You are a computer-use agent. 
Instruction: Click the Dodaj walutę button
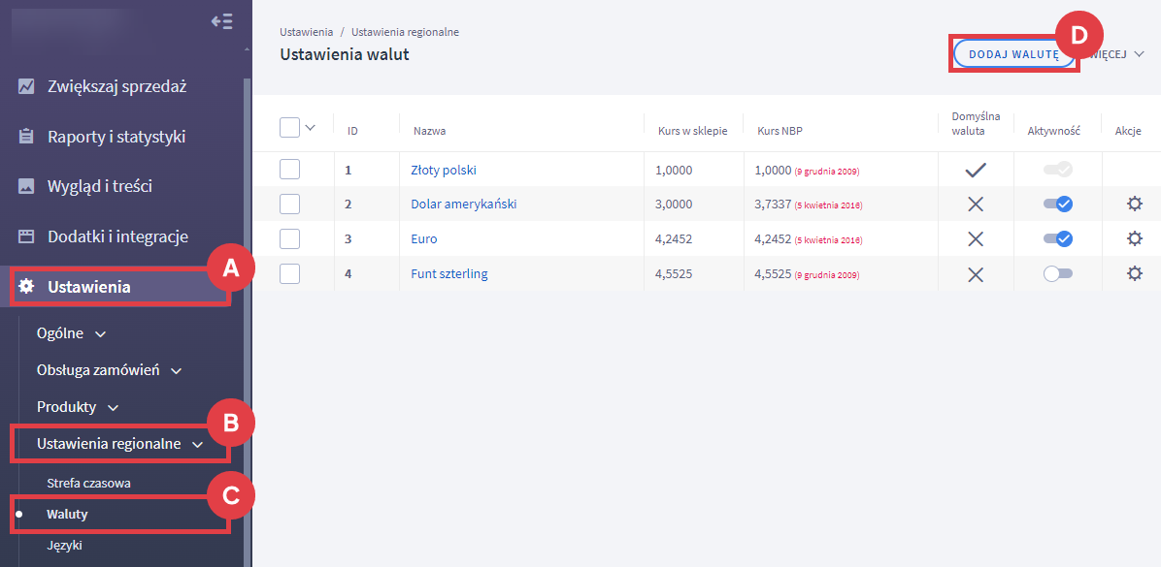pos(1012,54)
